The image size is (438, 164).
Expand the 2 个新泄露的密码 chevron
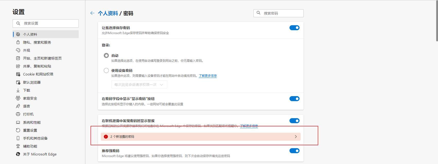[296, 137]
